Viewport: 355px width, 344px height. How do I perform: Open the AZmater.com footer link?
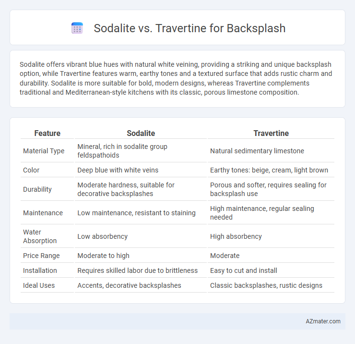pyautogui.click(x=323, y=321)
